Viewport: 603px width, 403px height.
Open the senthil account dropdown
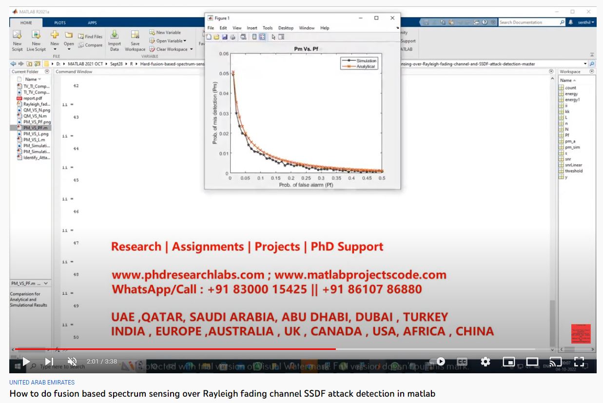click(585, 22)
